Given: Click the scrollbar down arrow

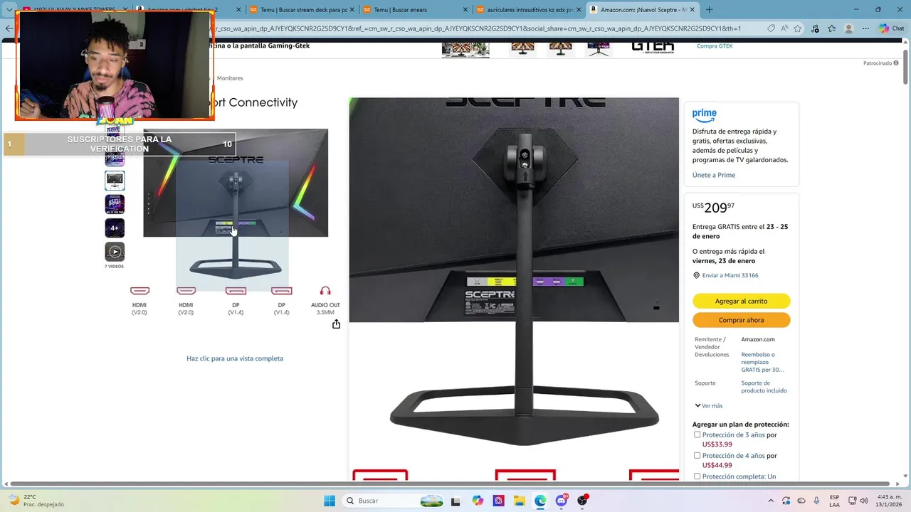Looking at the screenshot, I should pyautogui.click(x=906, y=476).
